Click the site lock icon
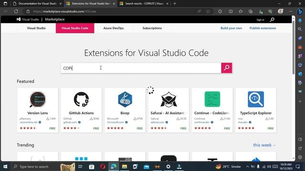This screenshot has height=171, width=305. click(28, 11)
